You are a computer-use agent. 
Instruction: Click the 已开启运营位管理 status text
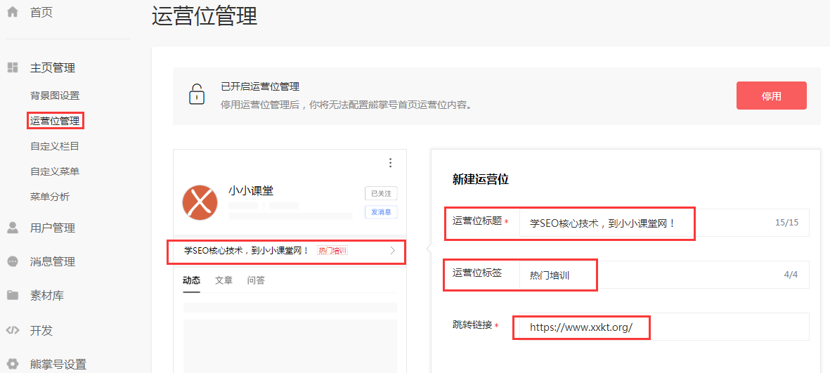tap(260, 87)
